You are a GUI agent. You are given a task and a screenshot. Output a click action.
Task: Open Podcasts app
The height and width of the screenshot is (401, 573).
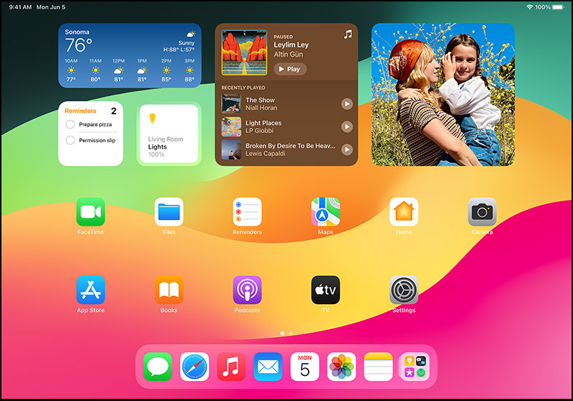(x=247, y=290)
